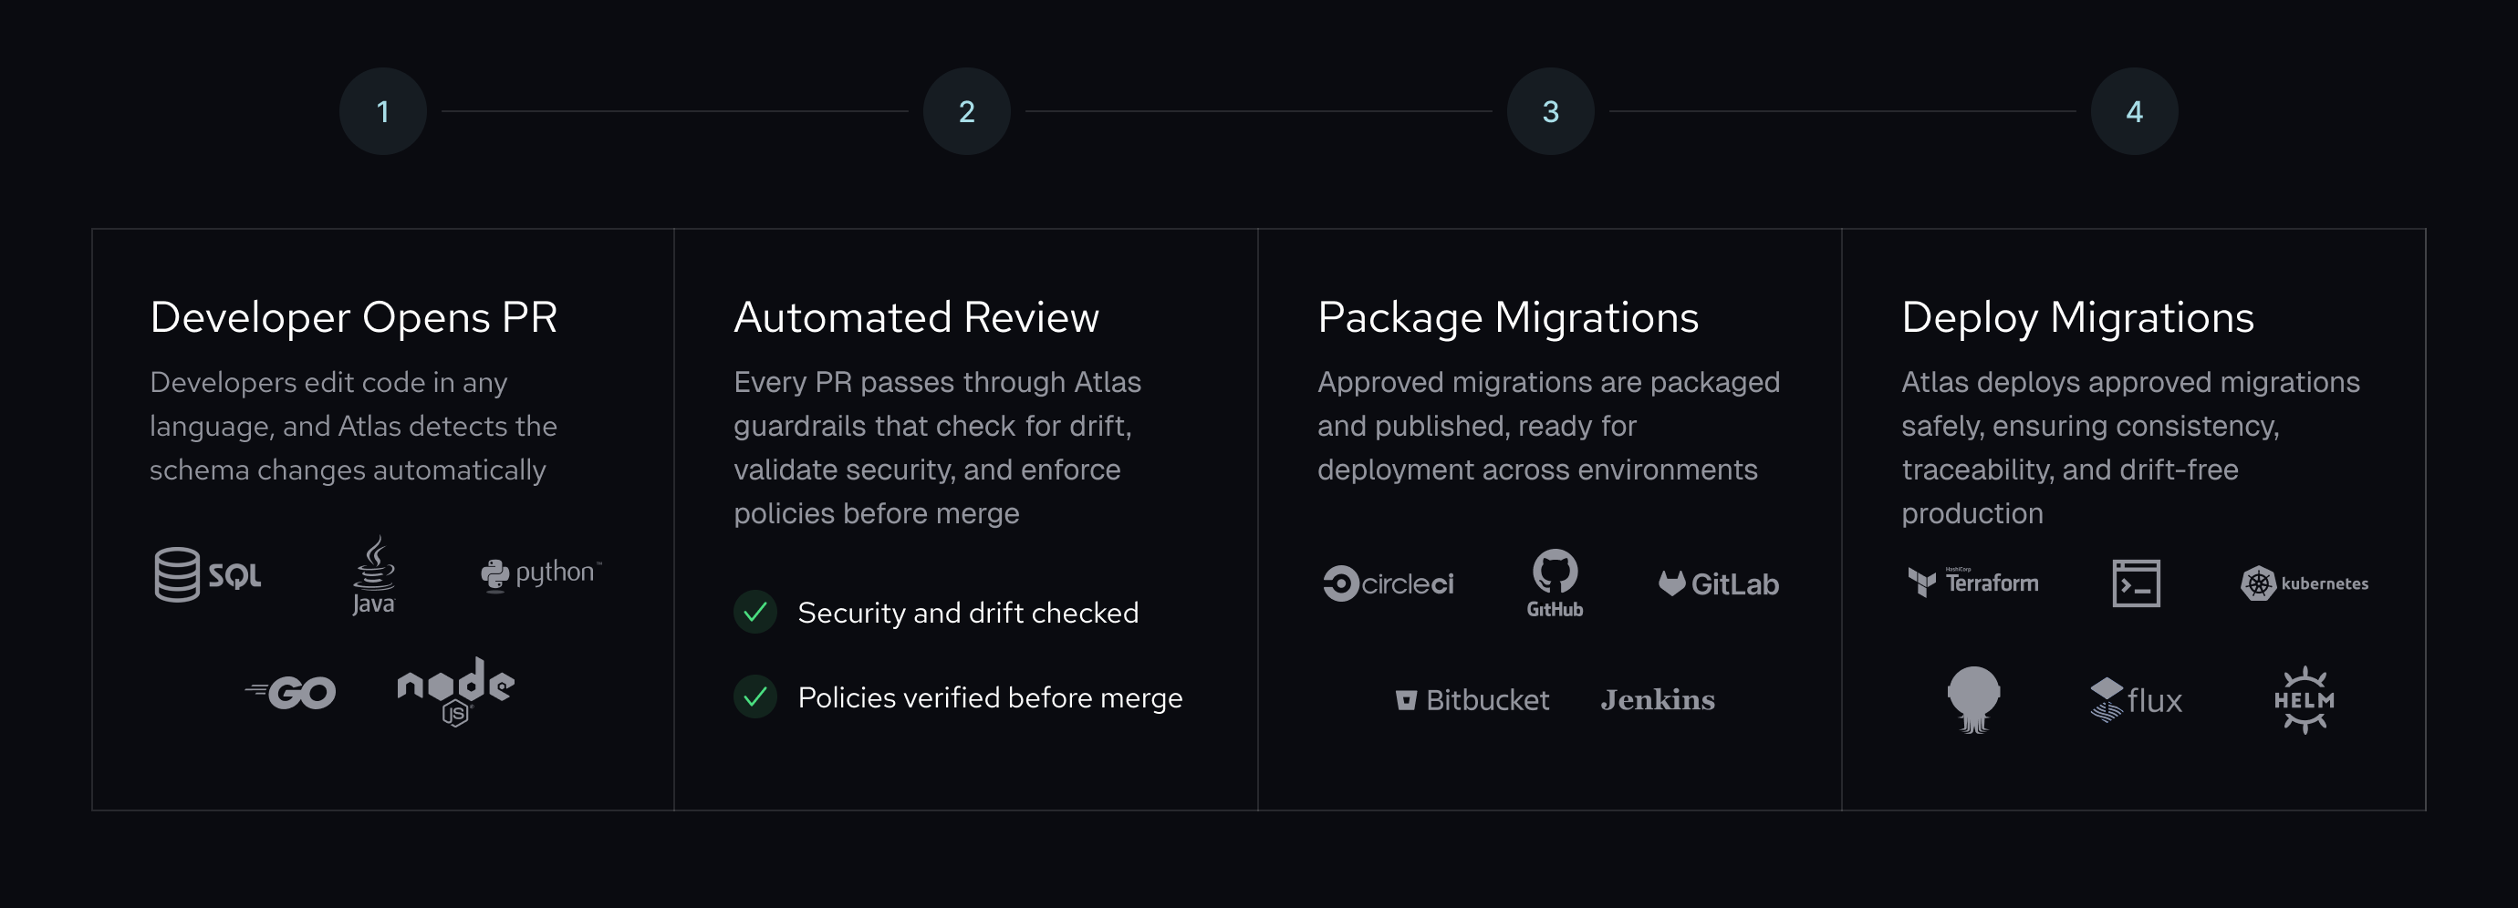Click the Policies verified before merge checkmark
The height and width of the screenshot is (908, 2518).
755,697
